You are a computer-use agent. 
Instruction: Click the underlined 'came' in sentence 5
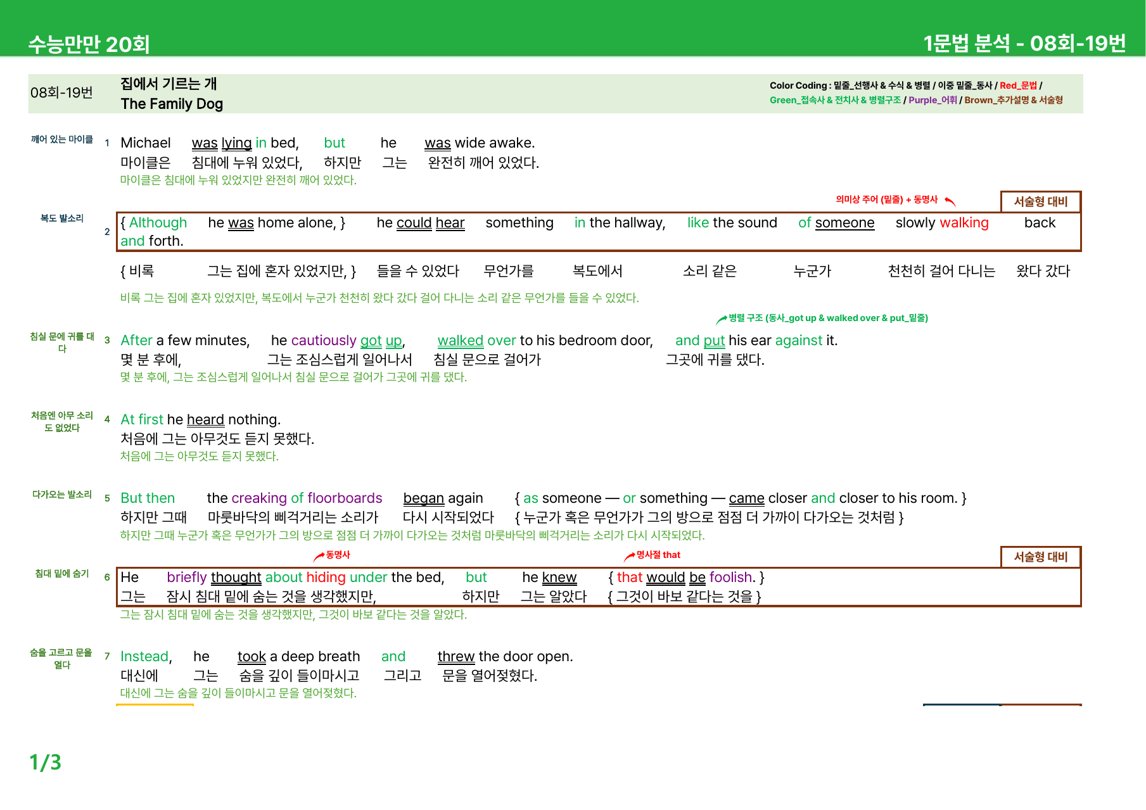[x=747, y=498]
